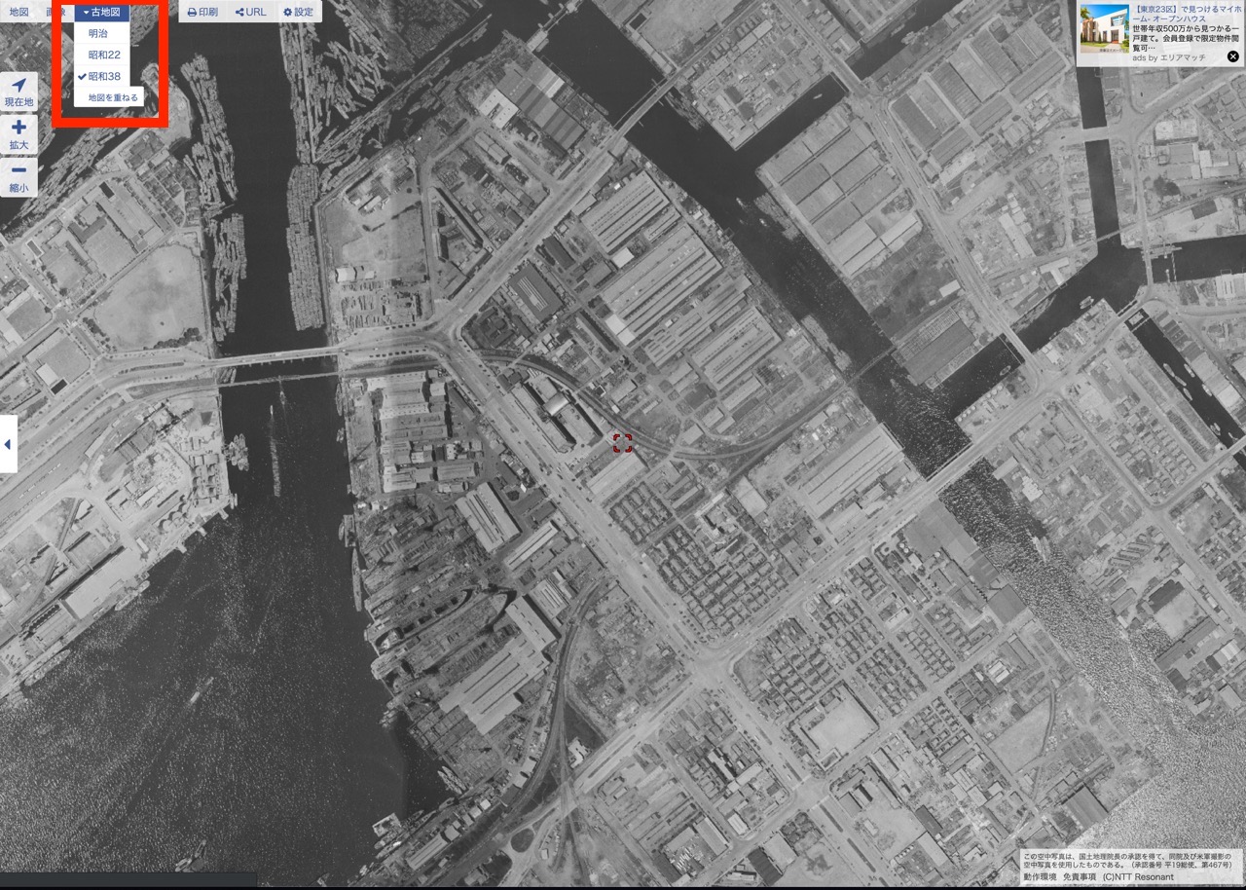Screen dimensions: 1246x890
Task: Open the 免責事項 disclaimer link
Action: 1080,877
